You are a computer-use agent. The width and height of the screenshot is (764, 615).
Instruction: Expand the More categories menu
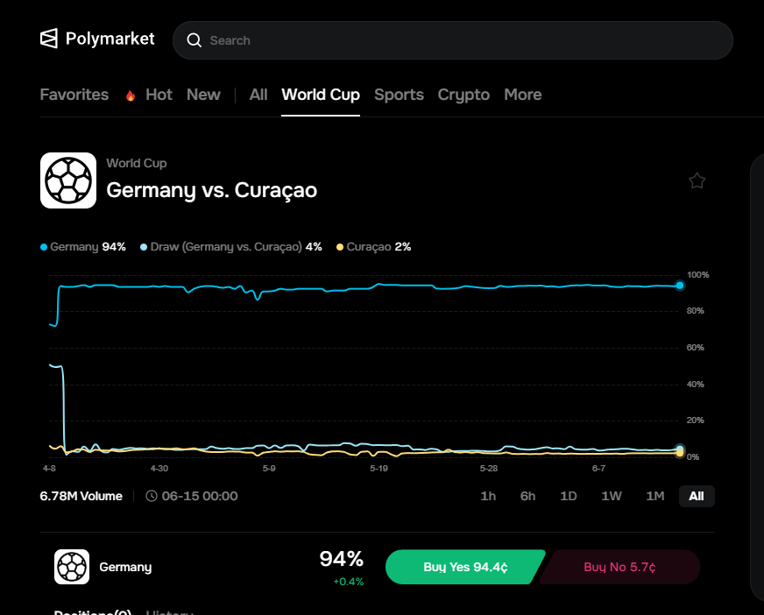click(523, 95)
